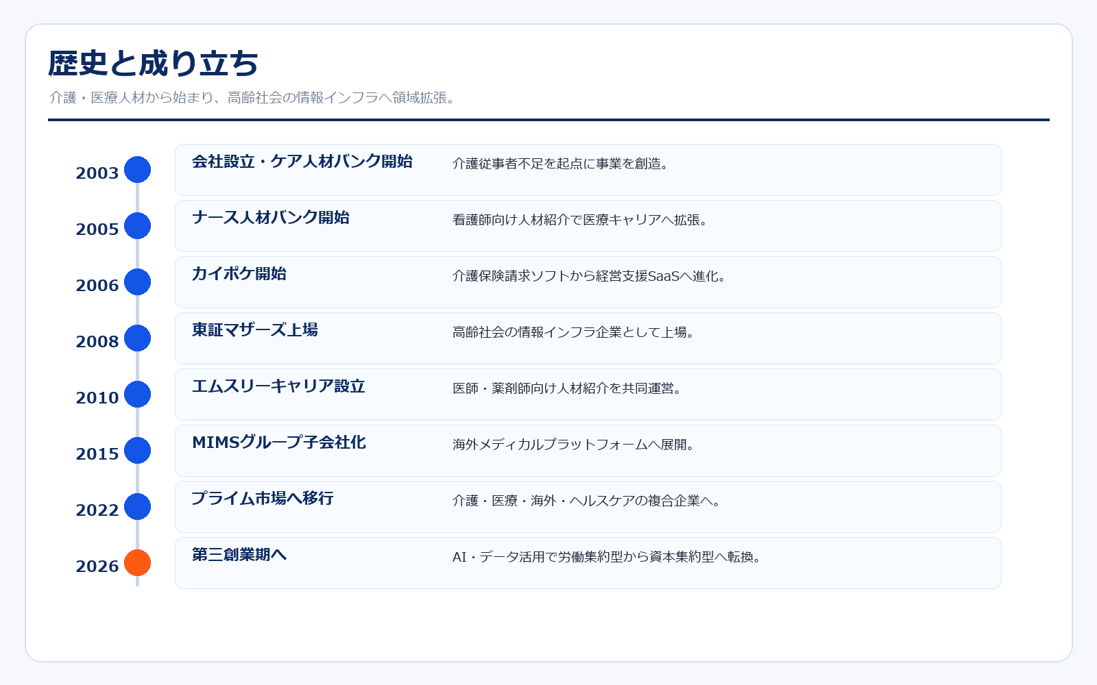
Task: Click the description 医師・薬剤師向け人材紹介を共同運営。
Action: pyautogui.click(x=567, y=388)
